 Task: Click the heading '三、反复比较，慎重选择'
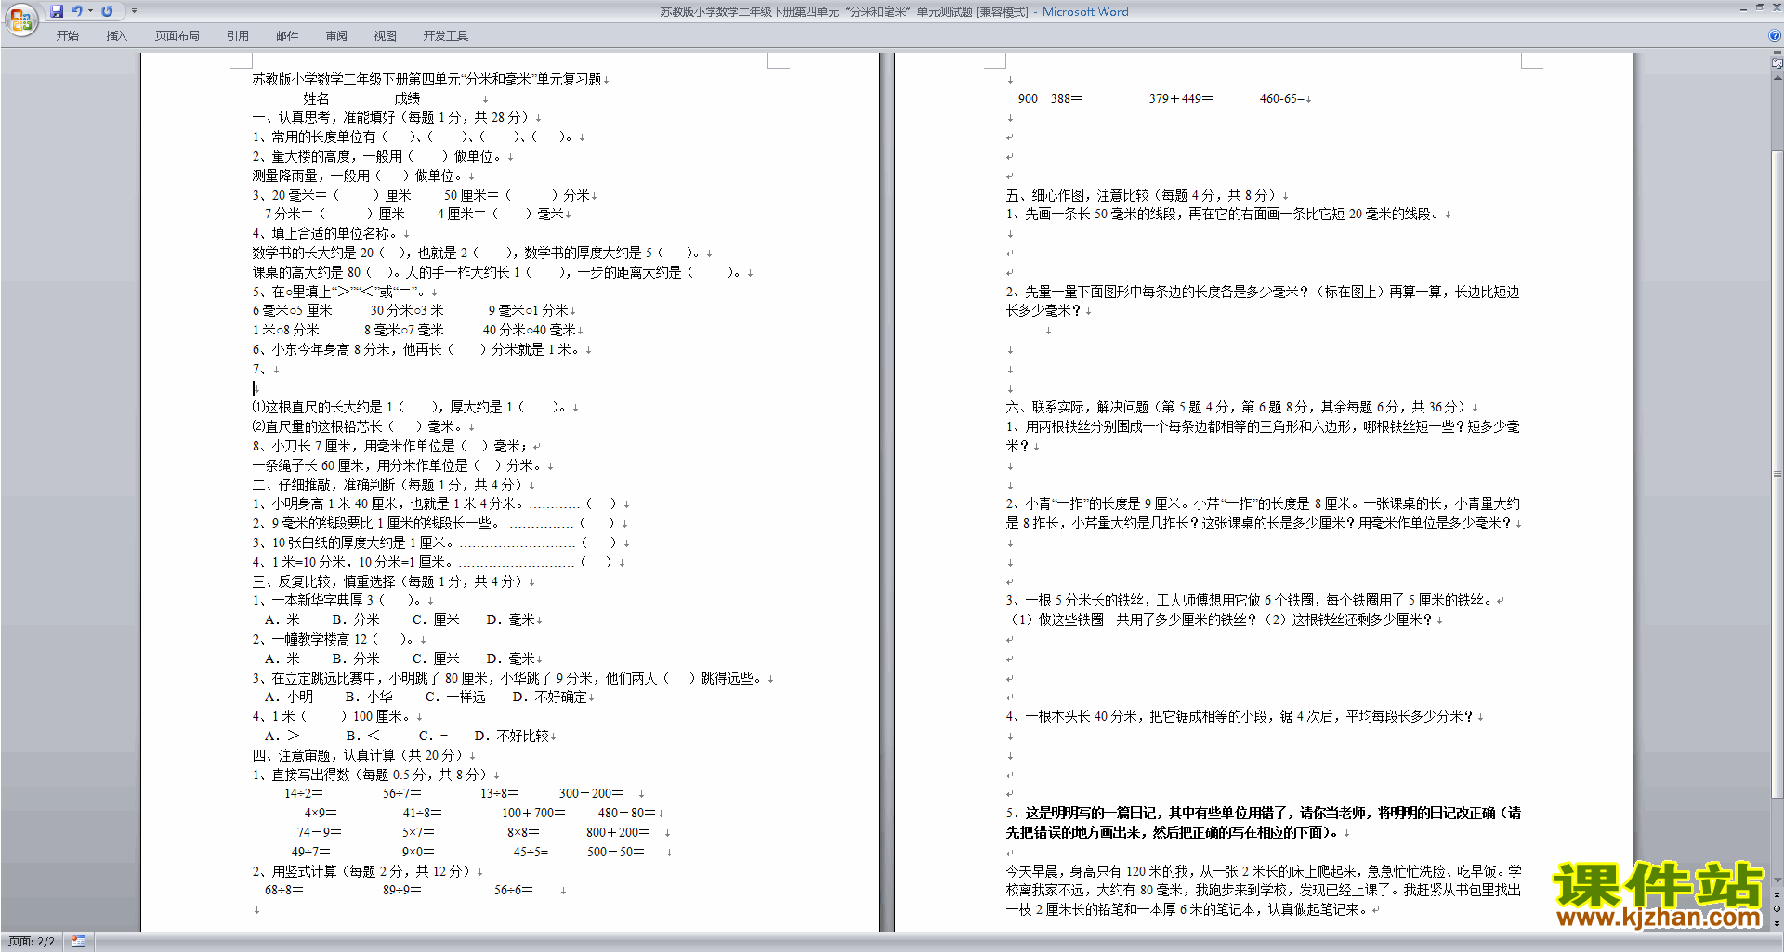387,581
